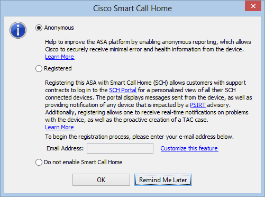The width and height of the screenshot is (265, 197).
Task: Click the Email Address label
Action: point(65,148)
